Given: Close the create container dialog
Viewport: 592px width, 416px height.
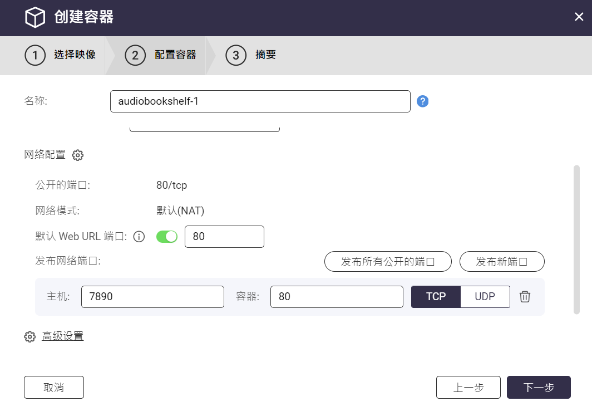Looking at the screenshot, I should click(x=579, y=17).
